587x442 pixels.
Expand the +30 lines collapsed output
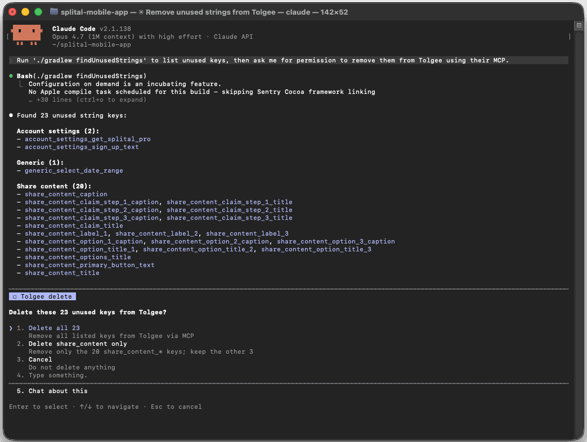click(87, 100)
